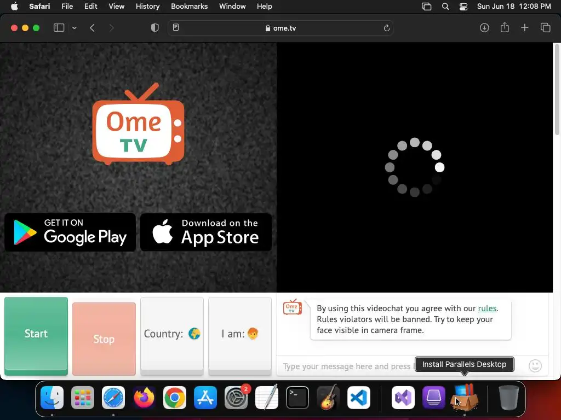Open the Window menu
Viewport: 561px width, 420px height.
[232, 6]
